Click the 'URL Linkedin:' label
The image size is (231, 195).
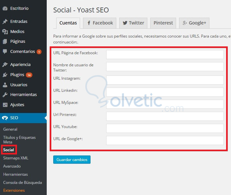pos(65,90)
